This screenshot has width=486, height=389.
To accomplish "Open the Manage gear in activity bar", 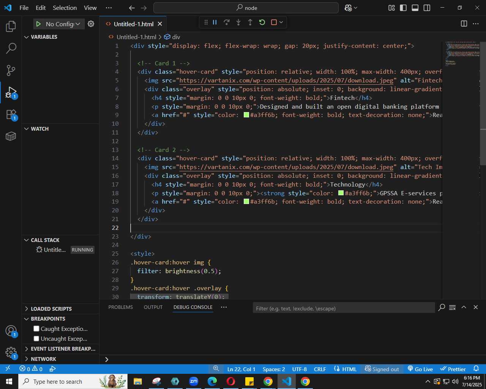I will [x=11, y=353].
